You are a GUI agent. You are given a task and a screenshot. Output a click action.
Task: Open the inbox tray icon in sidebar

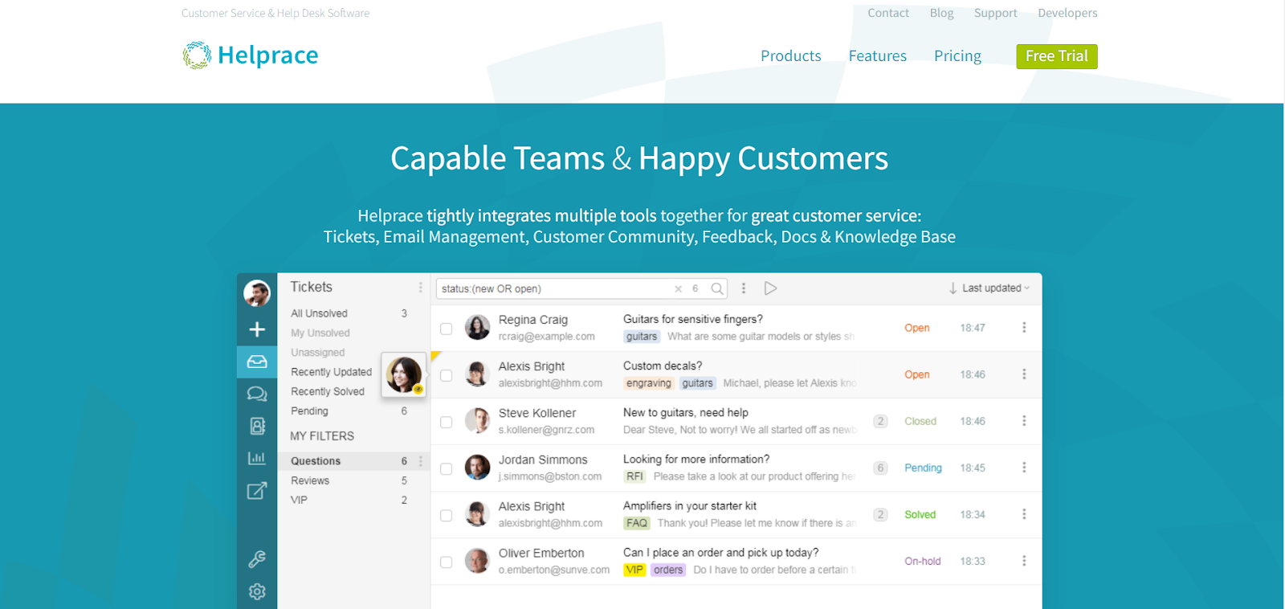(257, 362)
